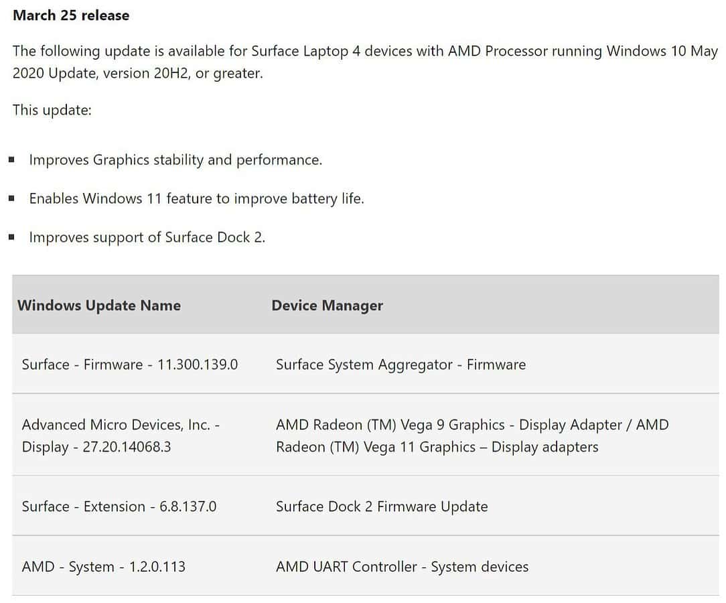
Task: Click AMD Radeon Vega 9 Graphics text
Action: coord(390,425)
